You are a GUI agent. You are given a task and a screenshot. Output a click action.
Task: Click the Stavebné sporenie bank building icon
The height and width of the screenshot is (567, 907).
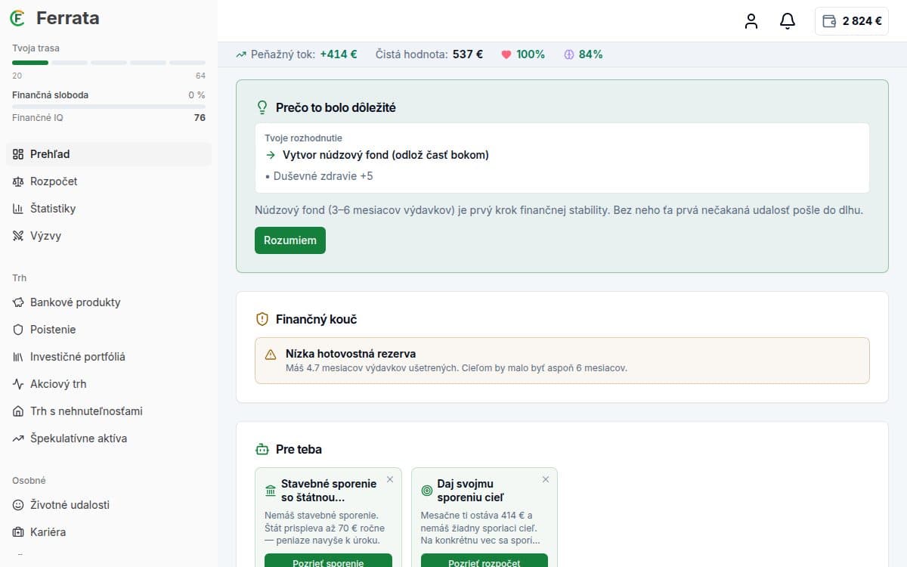[271, 491]
